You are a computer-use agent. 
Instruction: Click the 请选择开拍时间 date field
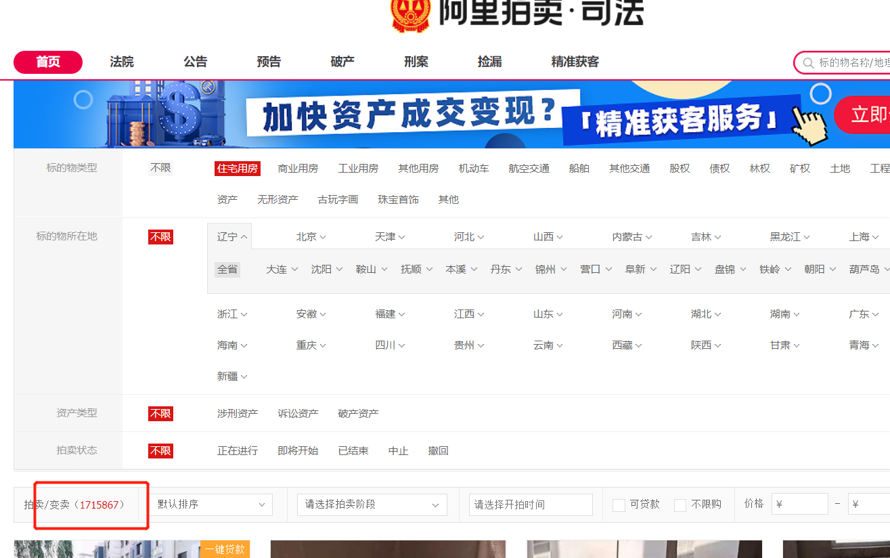(530, 505)
